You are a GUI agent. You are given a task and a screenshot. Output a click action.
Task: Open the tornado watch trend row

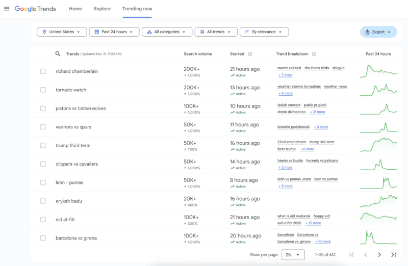(216, 90)
